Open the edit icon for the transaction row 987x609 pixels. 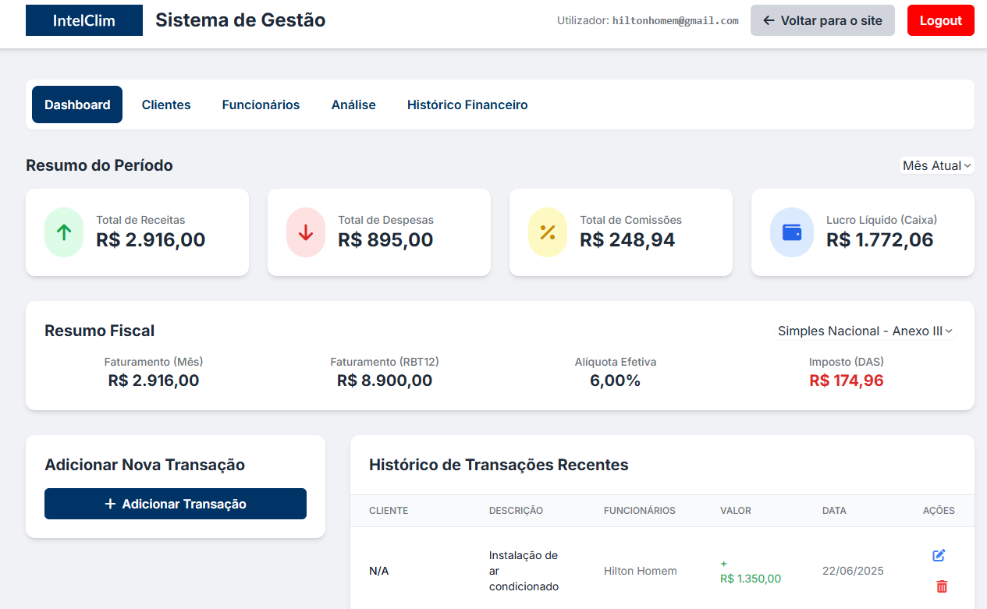(x=939, y=555)
